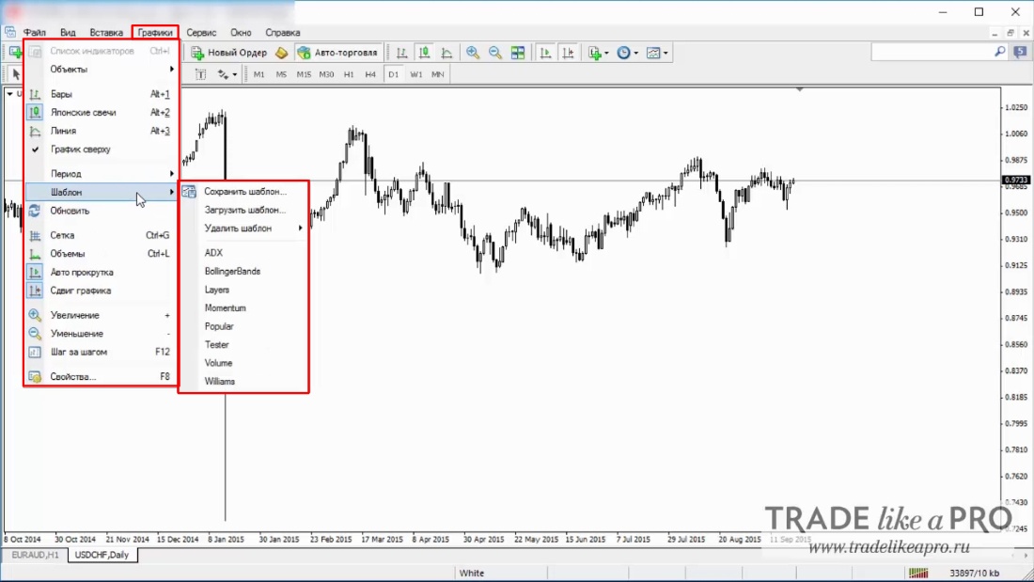The height and width of the screenshot is (582, 1034).
Task: Click Уменьшение zoom out menu entry
Action: (x=101, y=334)
